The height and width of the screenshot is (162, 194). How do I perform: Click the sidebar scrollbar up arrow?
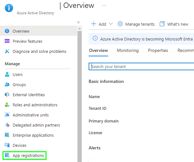[79, 29]
